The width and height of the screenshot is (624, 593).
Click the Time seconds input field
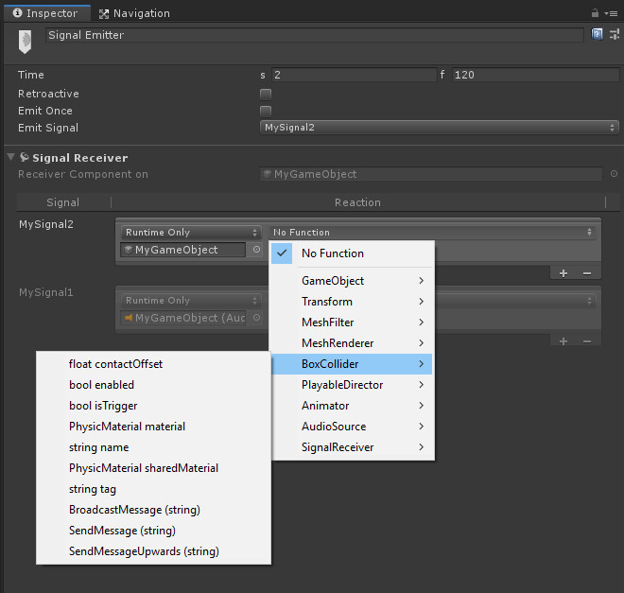tap(354, 75)
